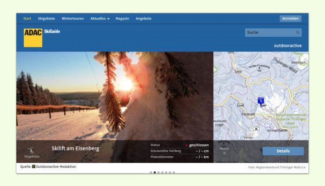Expand the Aktuelles dropdown menu

100,19
